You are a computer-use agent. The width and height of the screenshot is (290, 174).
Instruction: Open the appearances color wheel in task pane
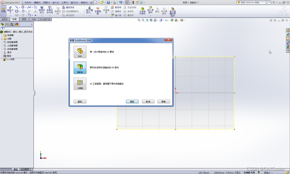click(288, 47)
